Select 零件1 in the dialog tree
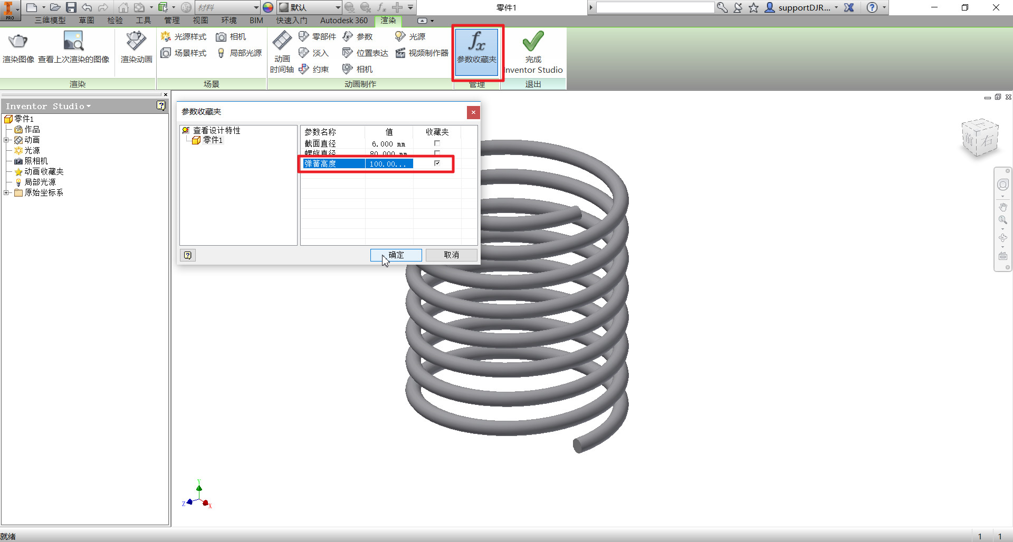The height and width of the screenshot is (542, 1013). [x=207, y=140]
